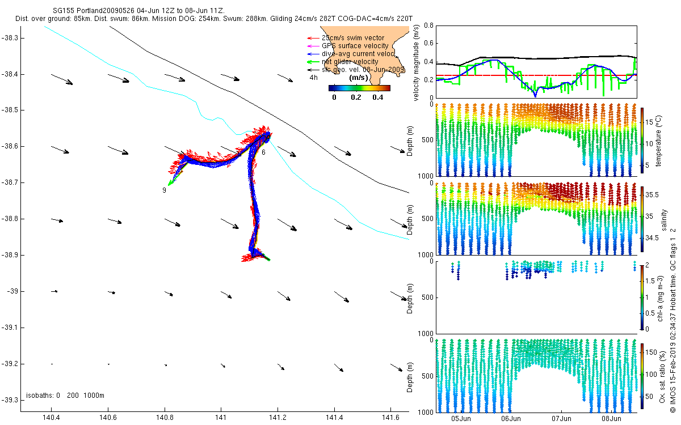
Task: Click the '25cm/s swim vector' legend entry
Action: click(352, 38)
